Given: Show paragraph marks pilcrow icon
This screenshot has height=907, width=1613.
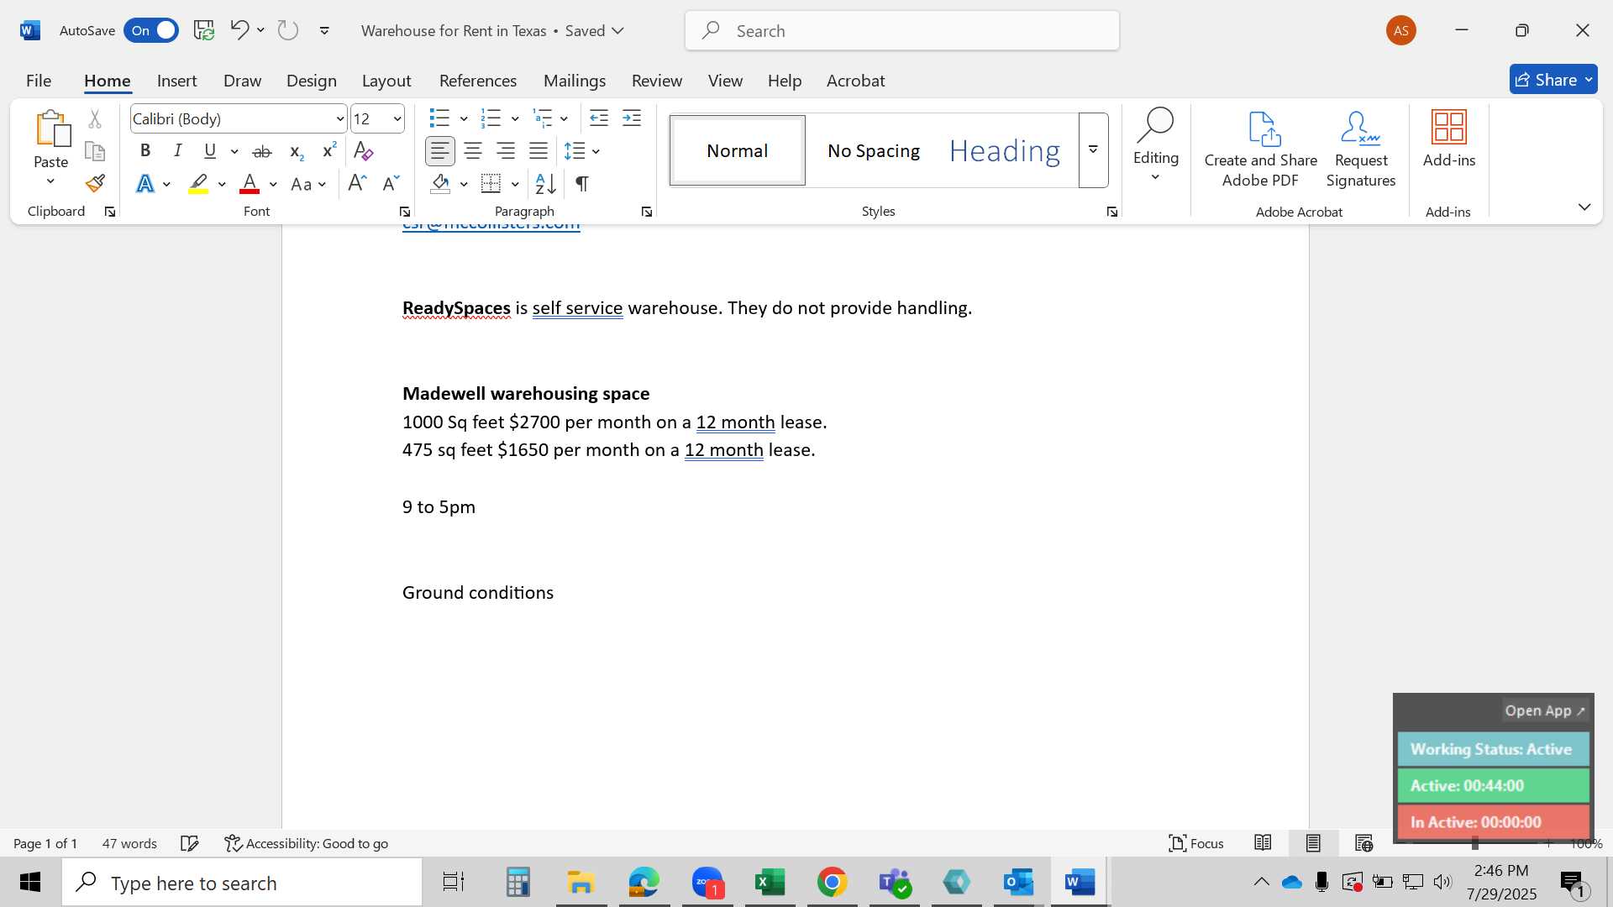Looking at the screenshot, I should tap(581, 183).
